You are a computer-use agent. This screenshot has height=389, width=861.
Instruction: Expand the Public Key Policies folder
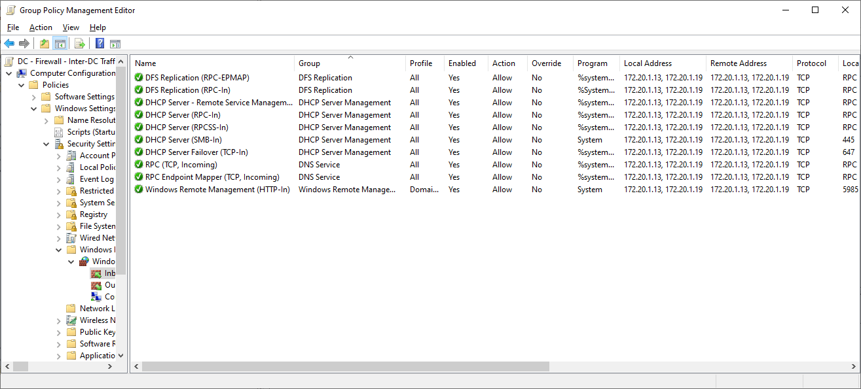58,331
